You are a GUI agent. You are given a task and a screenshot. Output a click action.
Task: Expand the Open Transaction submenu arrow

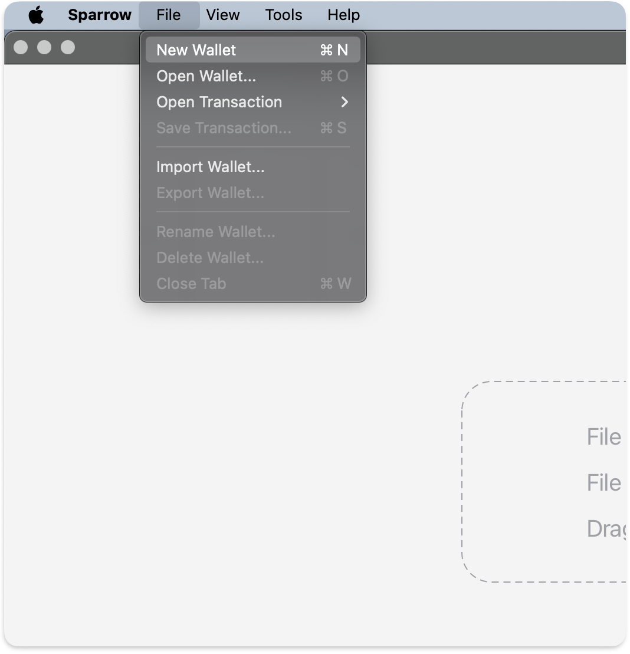tap(344, 102)
